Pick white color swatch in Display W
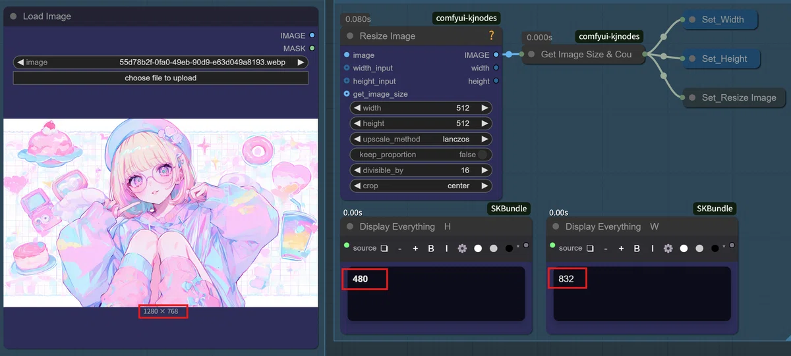Image resolution: width=791 pixels, height=356 pixels. point(684,248)
